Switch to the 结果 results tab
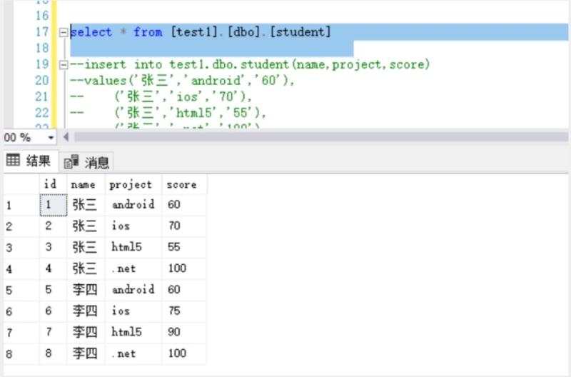 29,161
